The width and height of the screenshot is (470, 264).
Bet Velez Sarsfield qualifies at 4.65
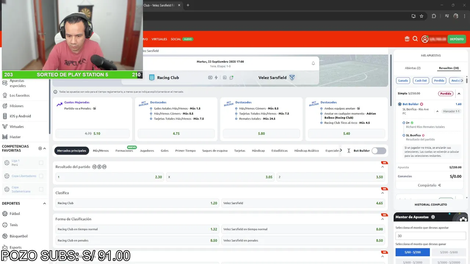pyautogui.click(x=303, y=203)
